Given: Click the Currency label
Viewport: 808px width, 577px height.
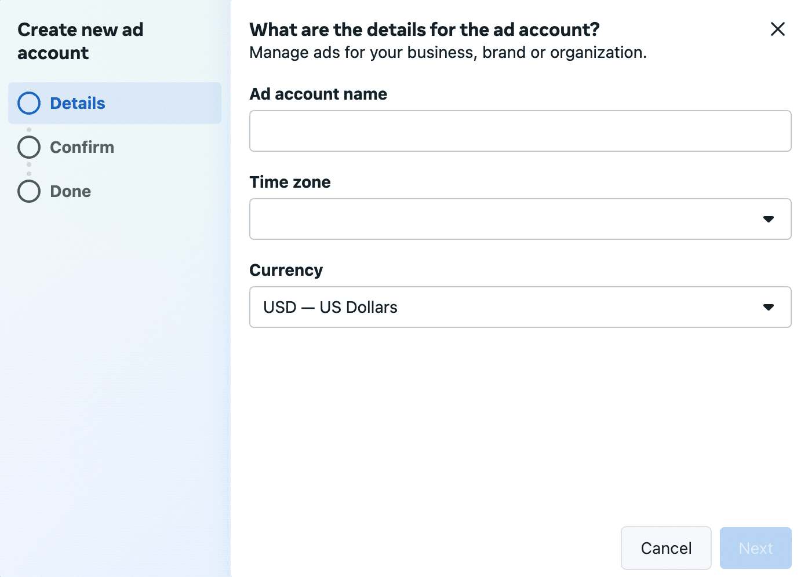Looking at the screenshot, I should (x=286, y=269).
